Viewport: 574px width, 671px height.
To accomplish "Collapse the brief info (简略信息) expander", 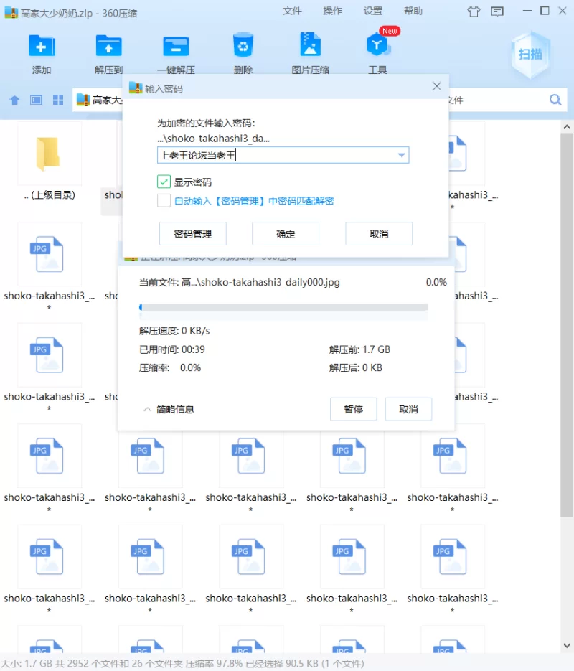I will 169,409.
